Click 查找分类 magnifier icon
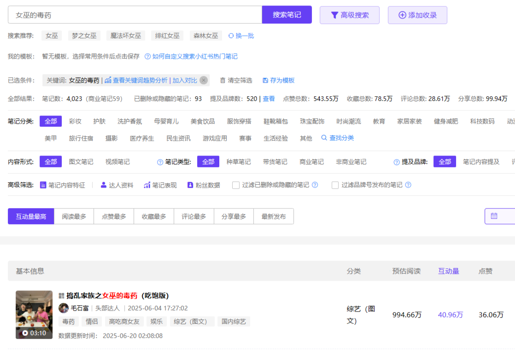 tap(324, 138)
